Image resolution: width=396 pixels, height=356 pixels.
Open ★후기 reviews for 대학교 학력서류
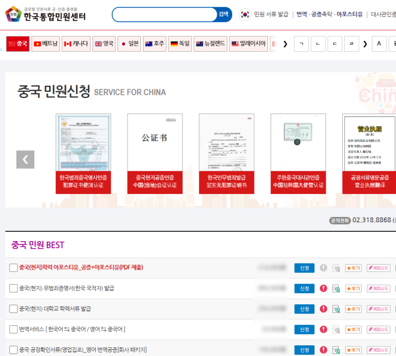(x=353, y=309)
